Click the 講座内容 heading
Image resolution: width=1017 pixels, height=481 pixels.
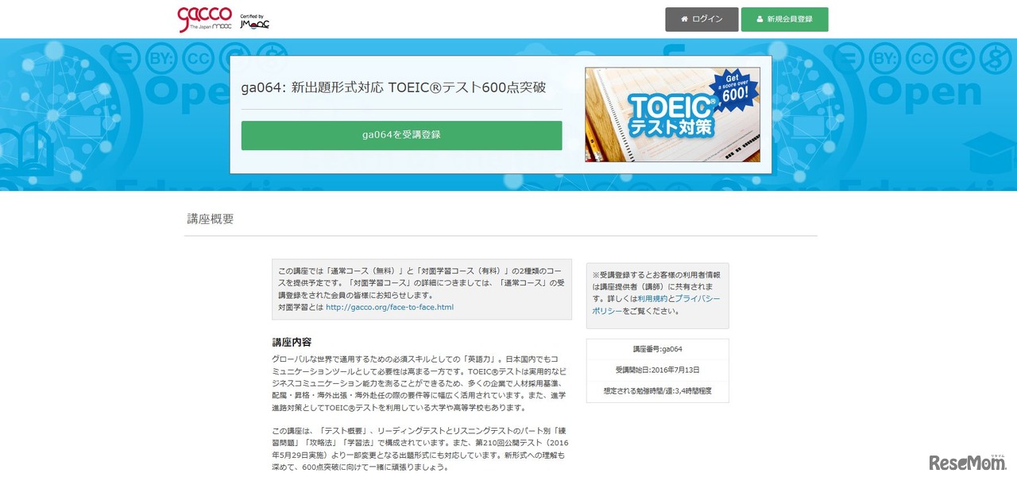point(292,342)
